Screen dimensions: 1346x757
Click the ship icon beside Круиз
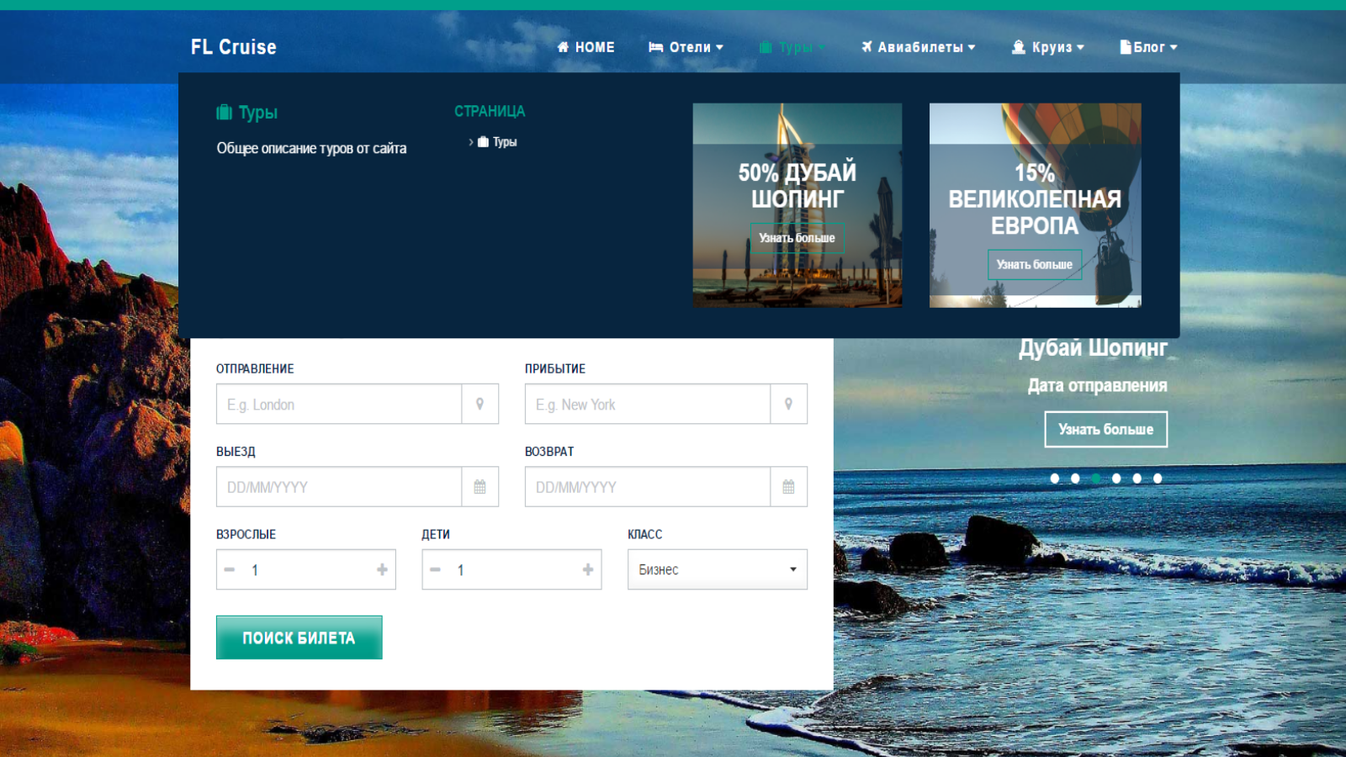pos(1018,47)
